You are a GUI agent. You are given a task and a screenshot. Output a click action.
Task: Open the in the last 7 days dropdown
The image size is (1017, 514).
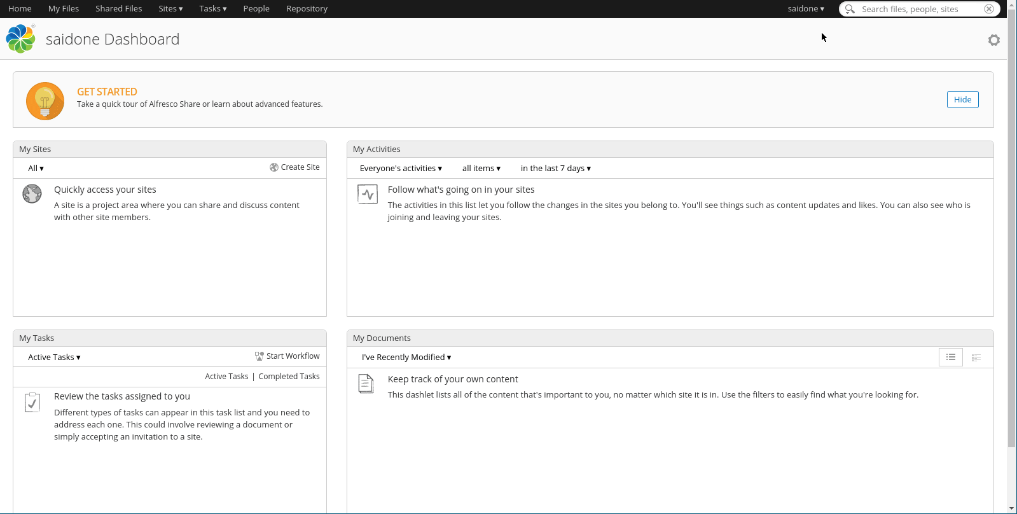[556, 169]
